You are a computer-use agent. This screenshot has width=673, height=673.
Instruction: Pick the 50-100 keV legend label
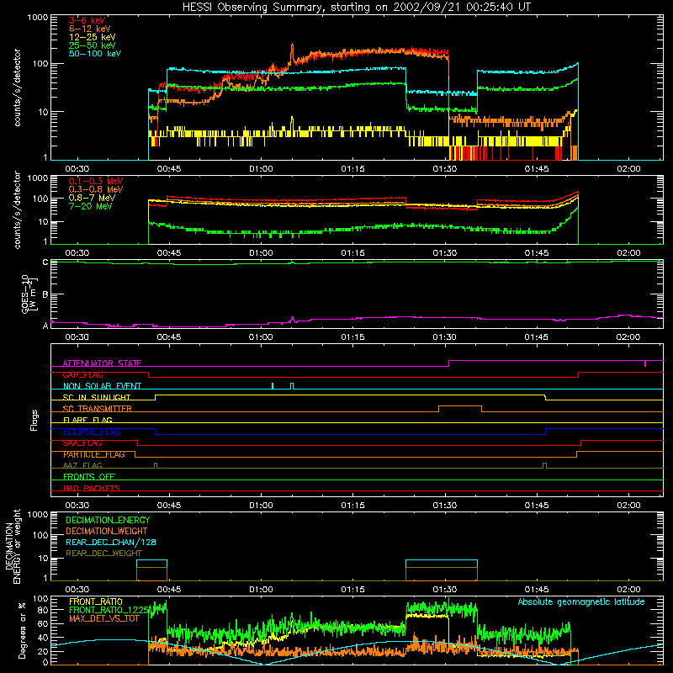[95, 54]
